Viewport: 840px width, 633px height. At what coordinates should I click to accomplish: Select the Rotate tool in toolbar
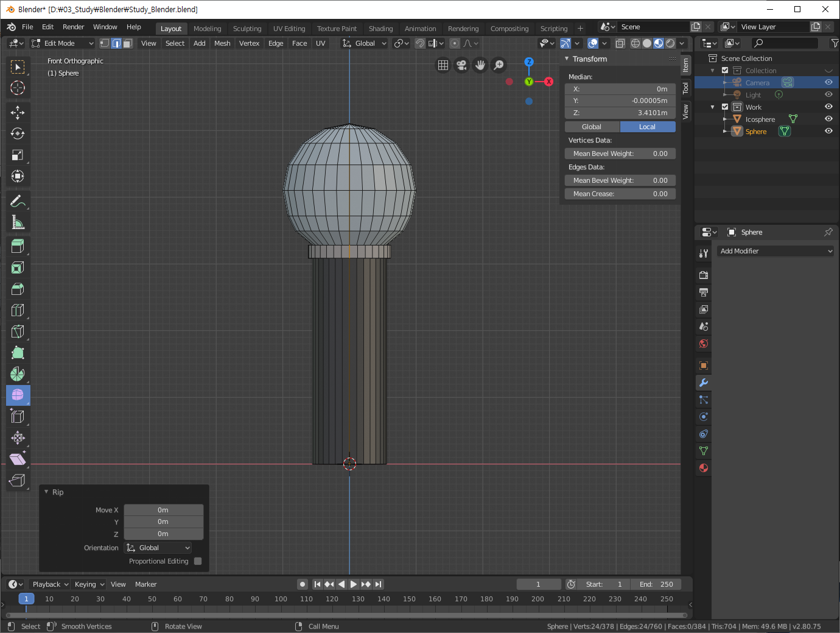[x=18, y=133]
